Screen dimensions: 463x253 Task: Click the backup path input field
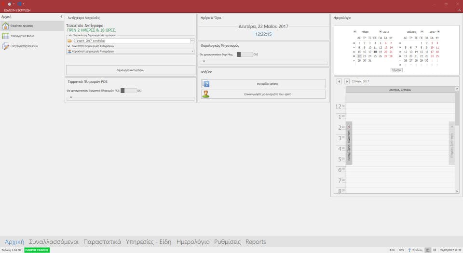131,40
